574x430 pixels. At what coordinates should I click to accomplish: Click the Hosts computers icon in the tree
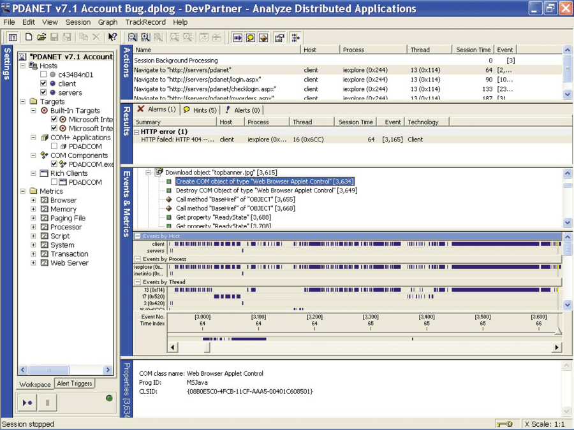(33, 66)
